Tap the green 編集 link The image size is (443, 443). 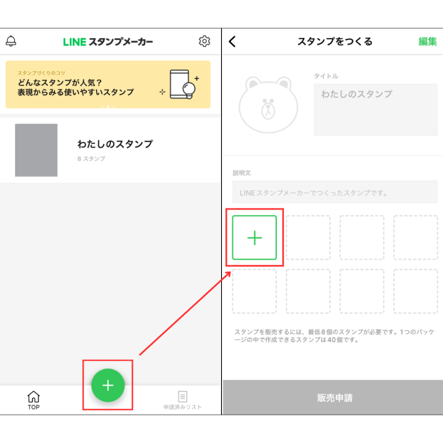pyautogui.click(x=427, y=42)
